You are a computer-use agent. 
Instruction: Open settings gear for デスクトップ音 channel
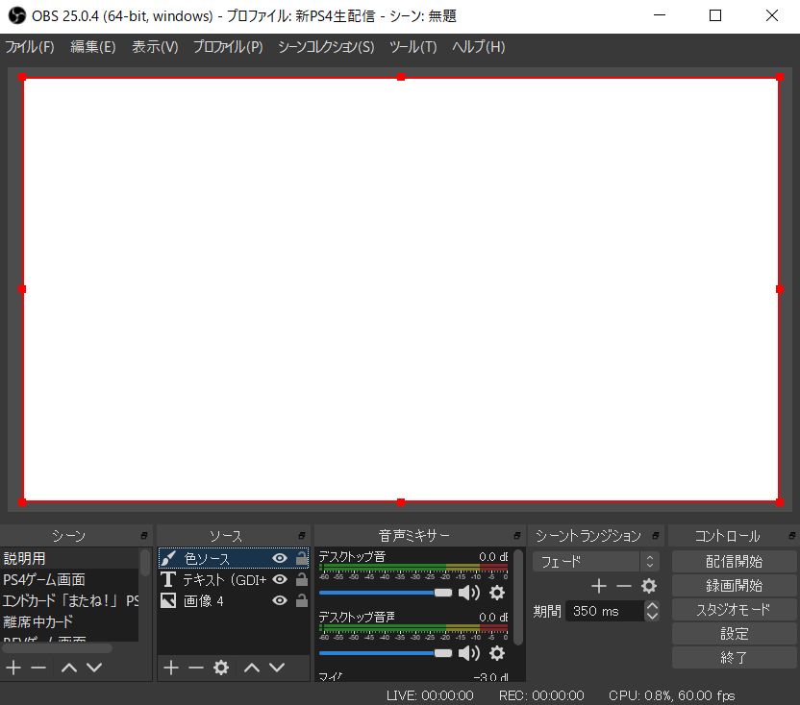point(497,593)
